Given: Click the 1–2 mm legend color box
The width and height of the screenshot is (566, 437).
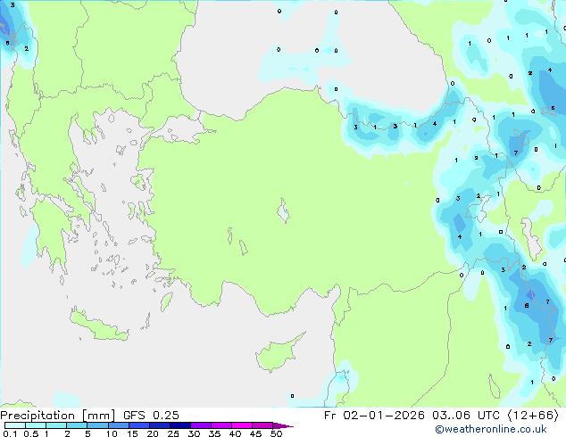Looking at the screenshot, I should [56, 425].
